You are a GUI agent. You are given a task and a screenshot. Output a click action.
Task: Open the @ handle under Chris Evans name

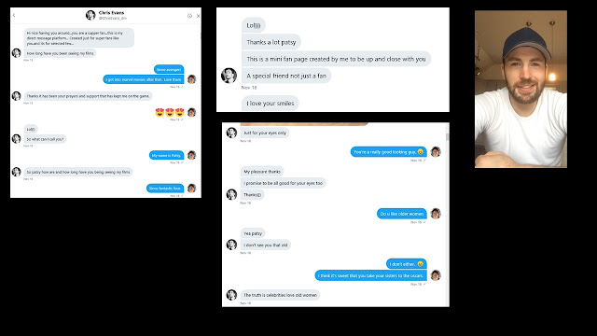(x=112, y=18)
